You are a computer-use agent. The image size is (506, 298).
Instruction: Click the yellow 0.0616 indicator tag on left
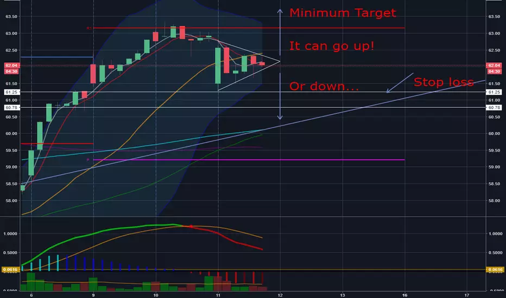pyautogui.click(x=11, y=270)
